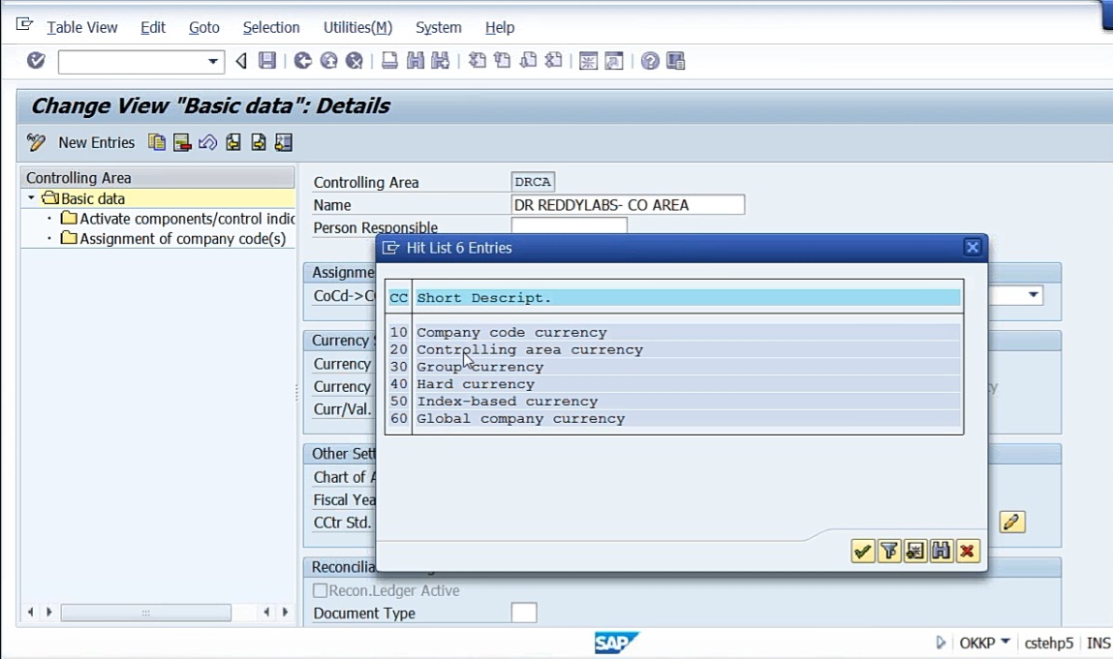
Task: Select Controlling area currency entry 20
Action: pyautogui.click(x=674, y=349)
